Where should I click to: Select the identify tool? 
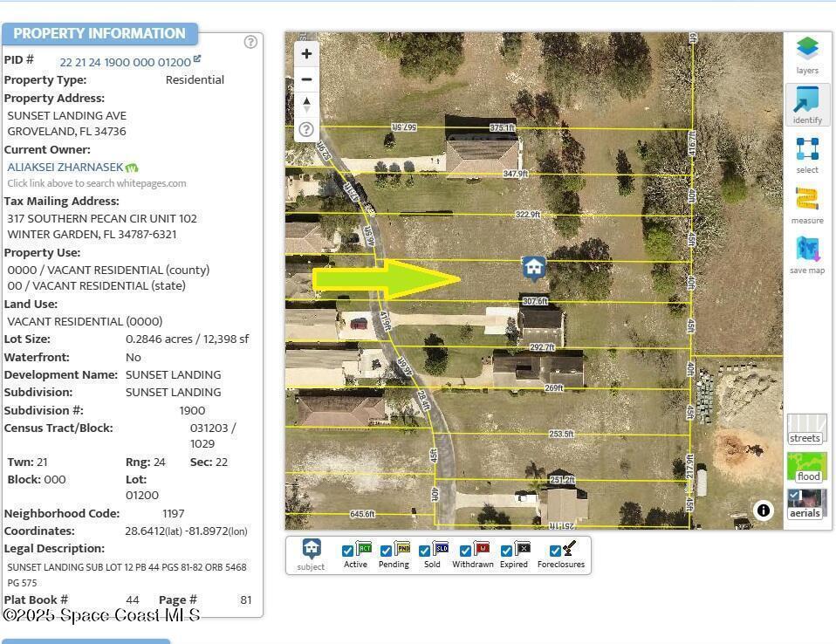tap(807, 104)
